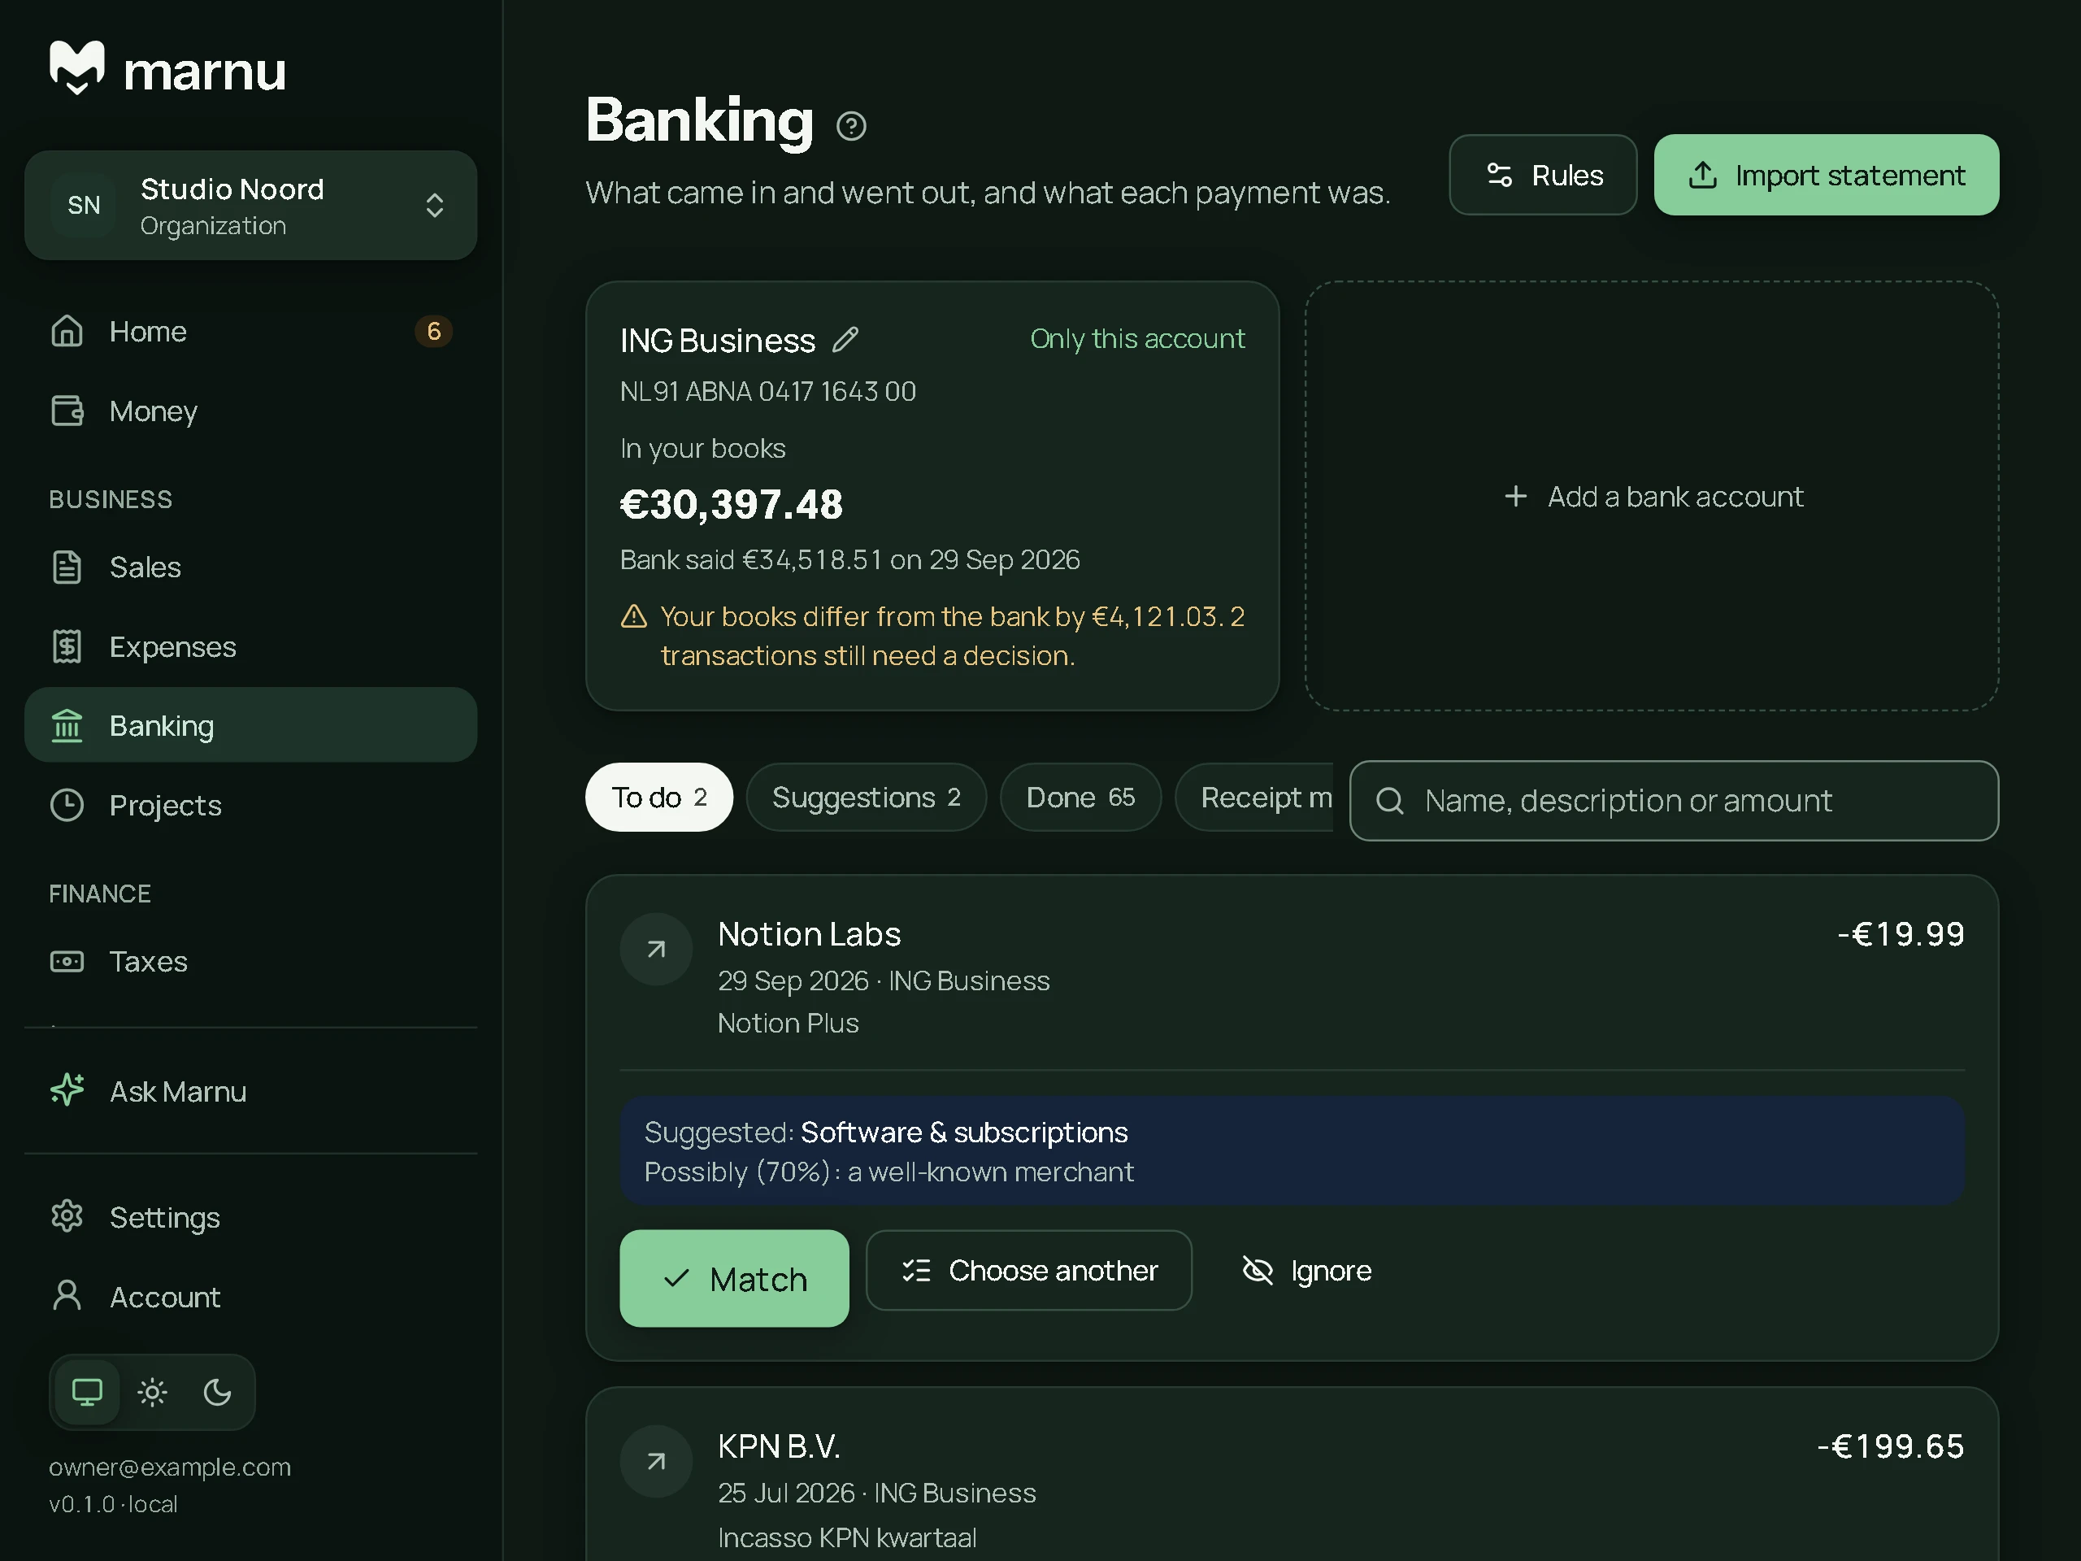Click the Money wallet icon

pos(67,411)
